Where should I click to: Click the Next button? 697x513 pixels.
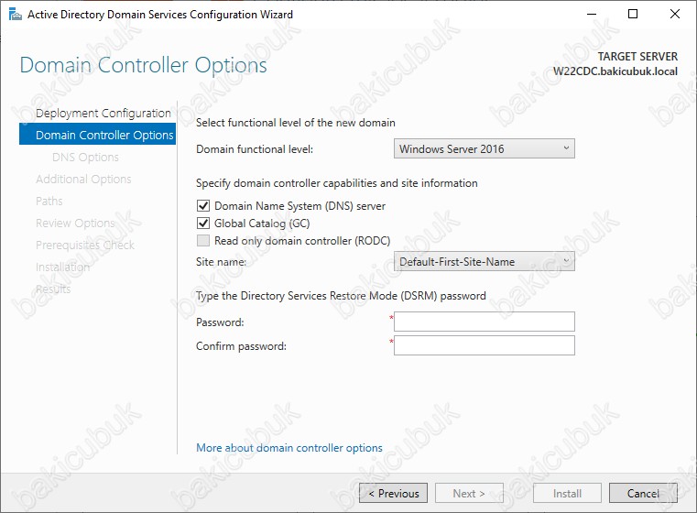tap(469, 493)
